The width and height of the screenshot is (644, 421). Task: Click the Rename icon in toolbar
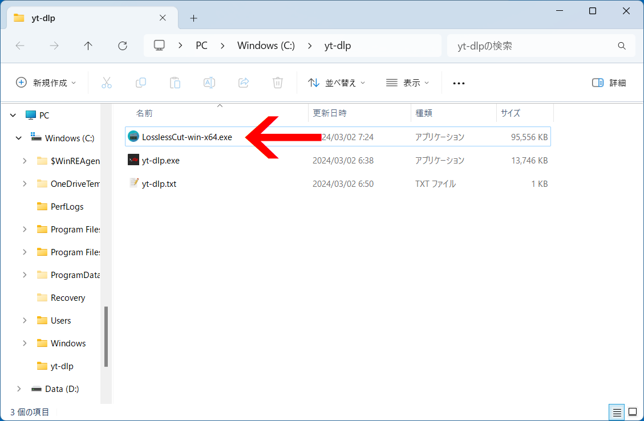[x=209, y=83]
